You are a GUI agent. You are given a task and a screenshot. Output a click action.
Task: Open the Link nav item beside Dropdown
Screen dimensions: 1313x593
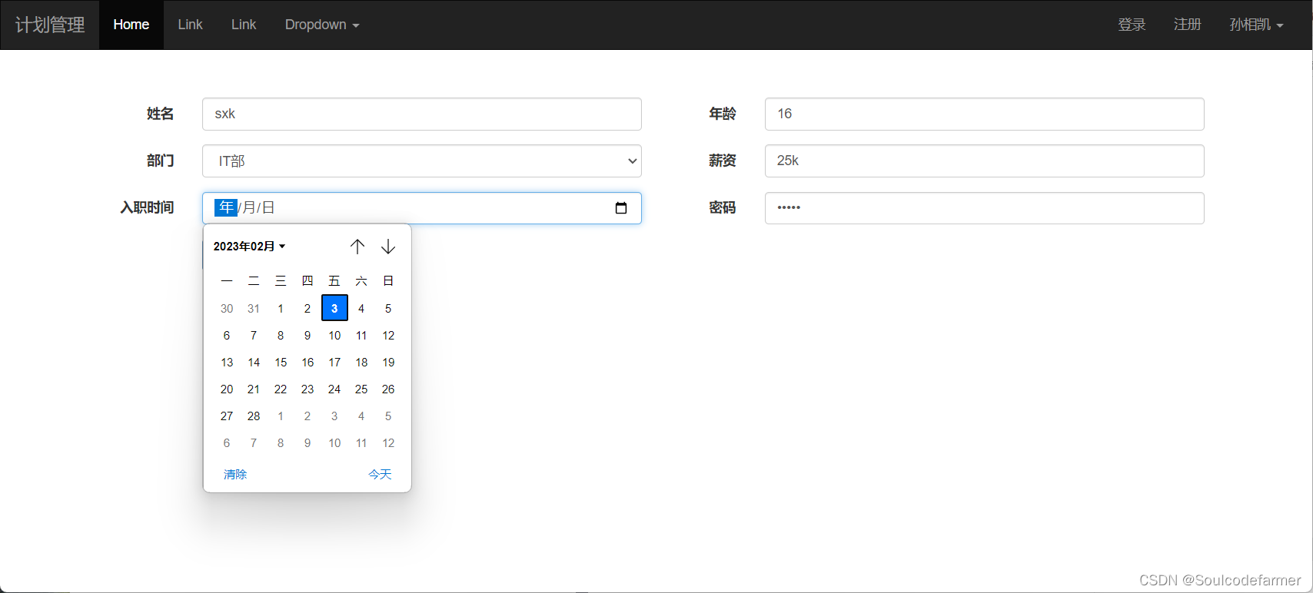coord(244,25)
